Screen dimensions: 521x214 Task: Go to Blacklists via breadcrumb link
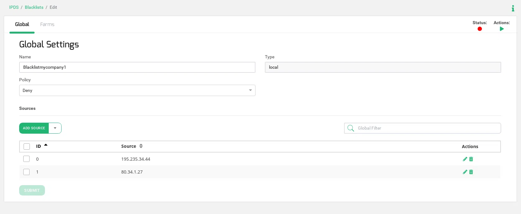pos(34,7)
